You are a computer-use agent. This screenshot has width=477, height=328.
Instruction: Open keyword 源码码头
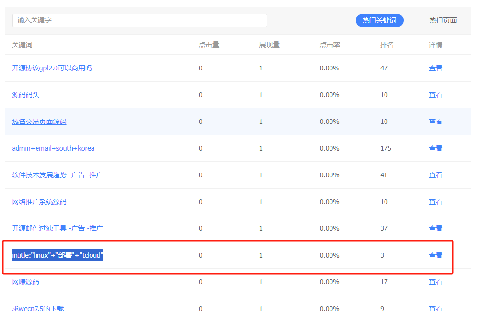[25, 95]
